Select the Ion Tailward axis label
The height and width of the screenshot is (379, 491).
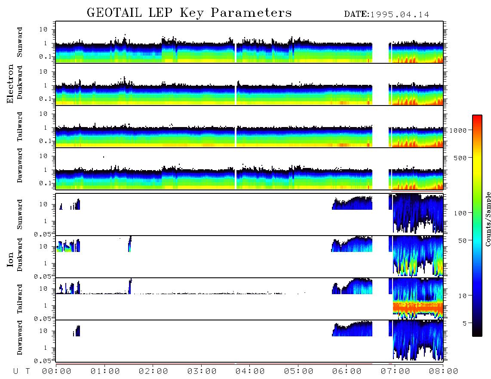click(x=20, y=298)
